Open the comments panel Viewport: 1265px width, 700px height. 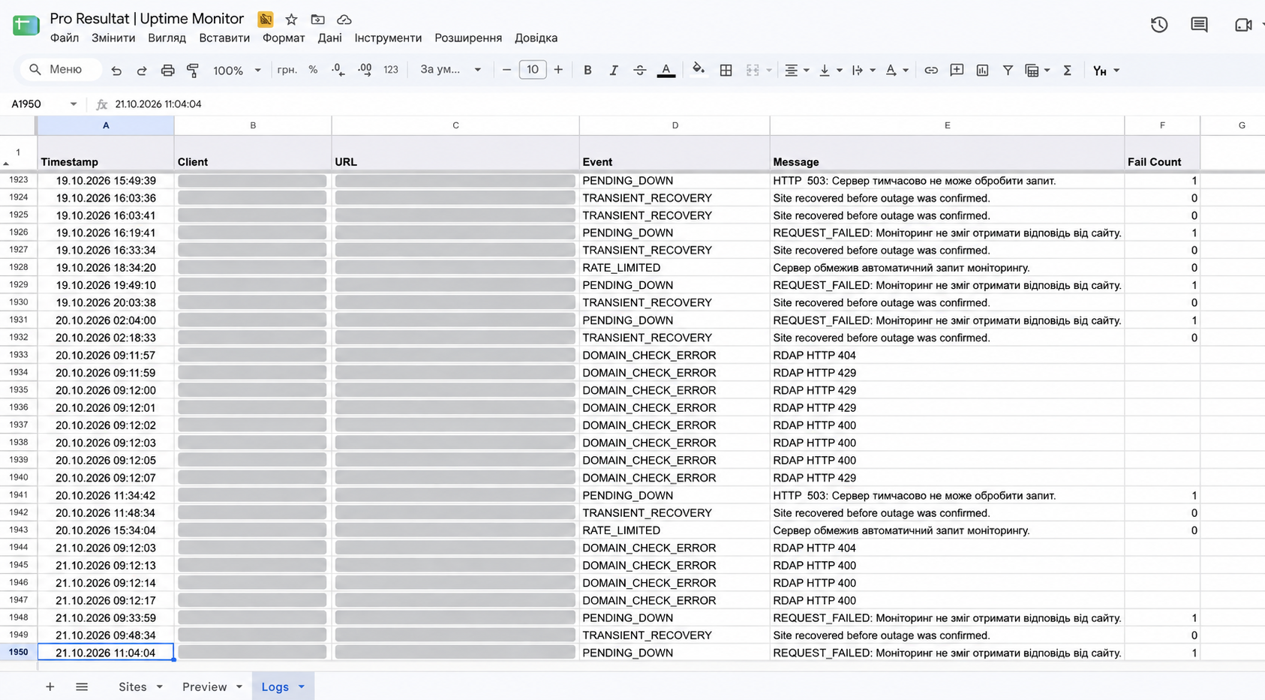click(x=1200, y=25)
